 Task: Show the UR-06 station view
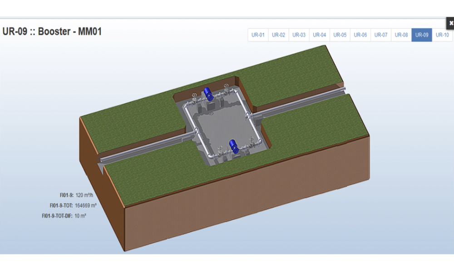point(360,35)
